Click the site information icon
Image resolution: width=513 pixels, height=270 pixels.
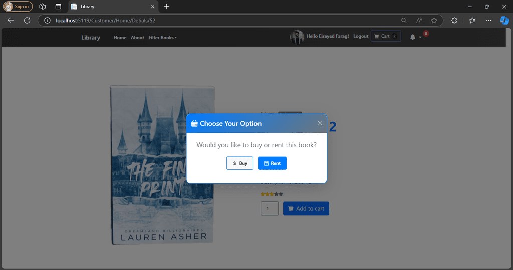(x=47, y=21)
